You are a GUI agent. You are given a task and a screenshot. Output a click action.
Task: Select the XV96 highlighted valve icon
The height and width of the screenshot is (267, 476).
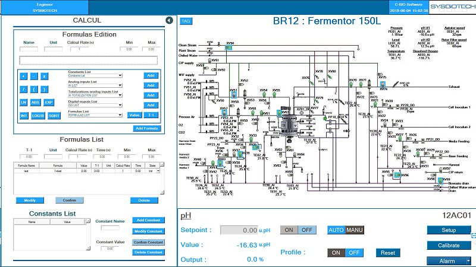point(397,175)
